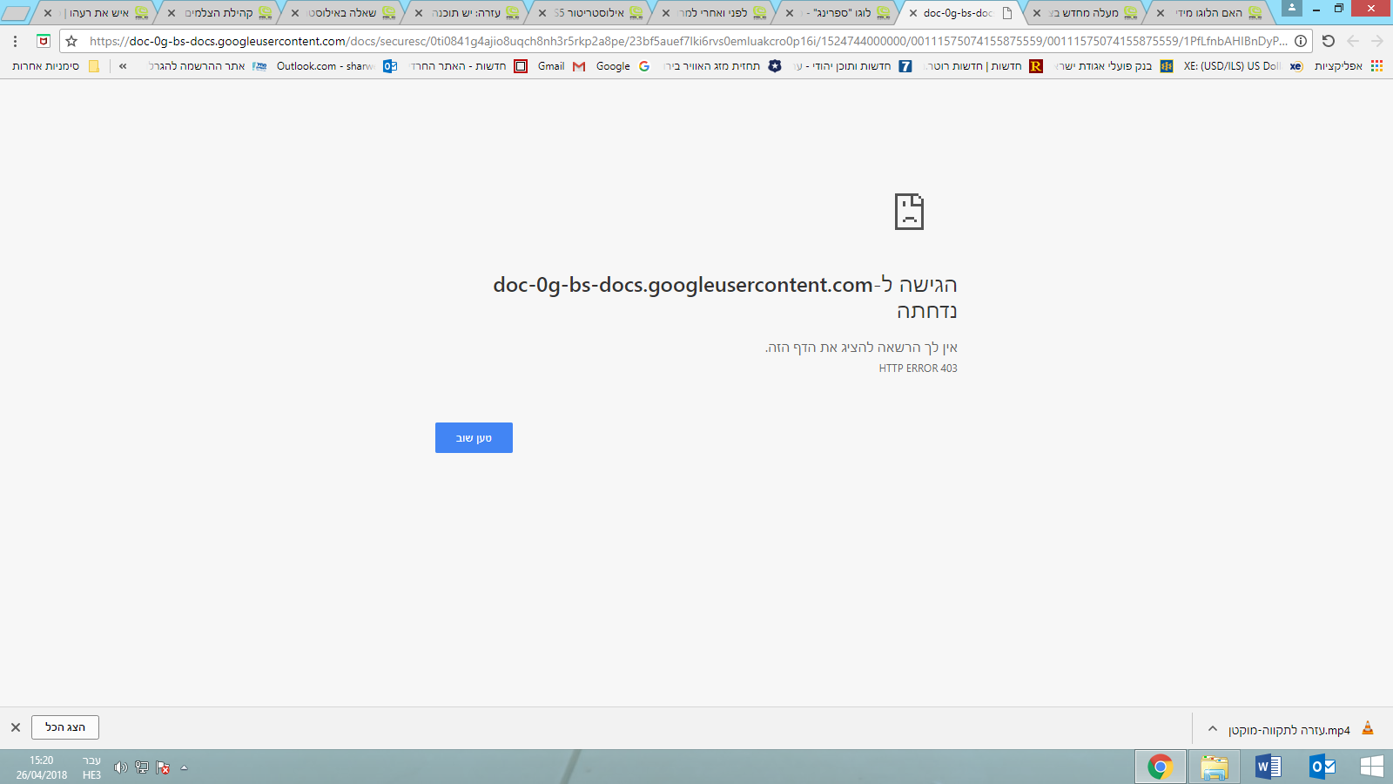Open the volume control in the tray
The image size is (1393, 784).
pos(121,767)
